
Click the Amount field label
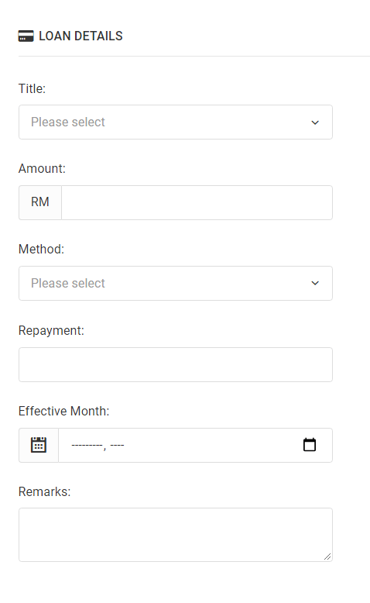pyautogui.click(x=42, y=169)
